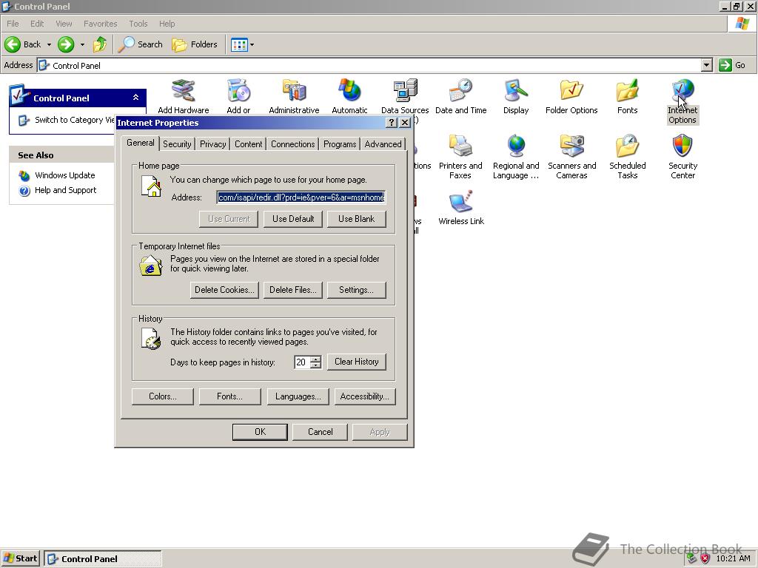The height and width of the screenshot is (568, 758).
Task: Click the Use Default button
Action: tap(293, 219)
